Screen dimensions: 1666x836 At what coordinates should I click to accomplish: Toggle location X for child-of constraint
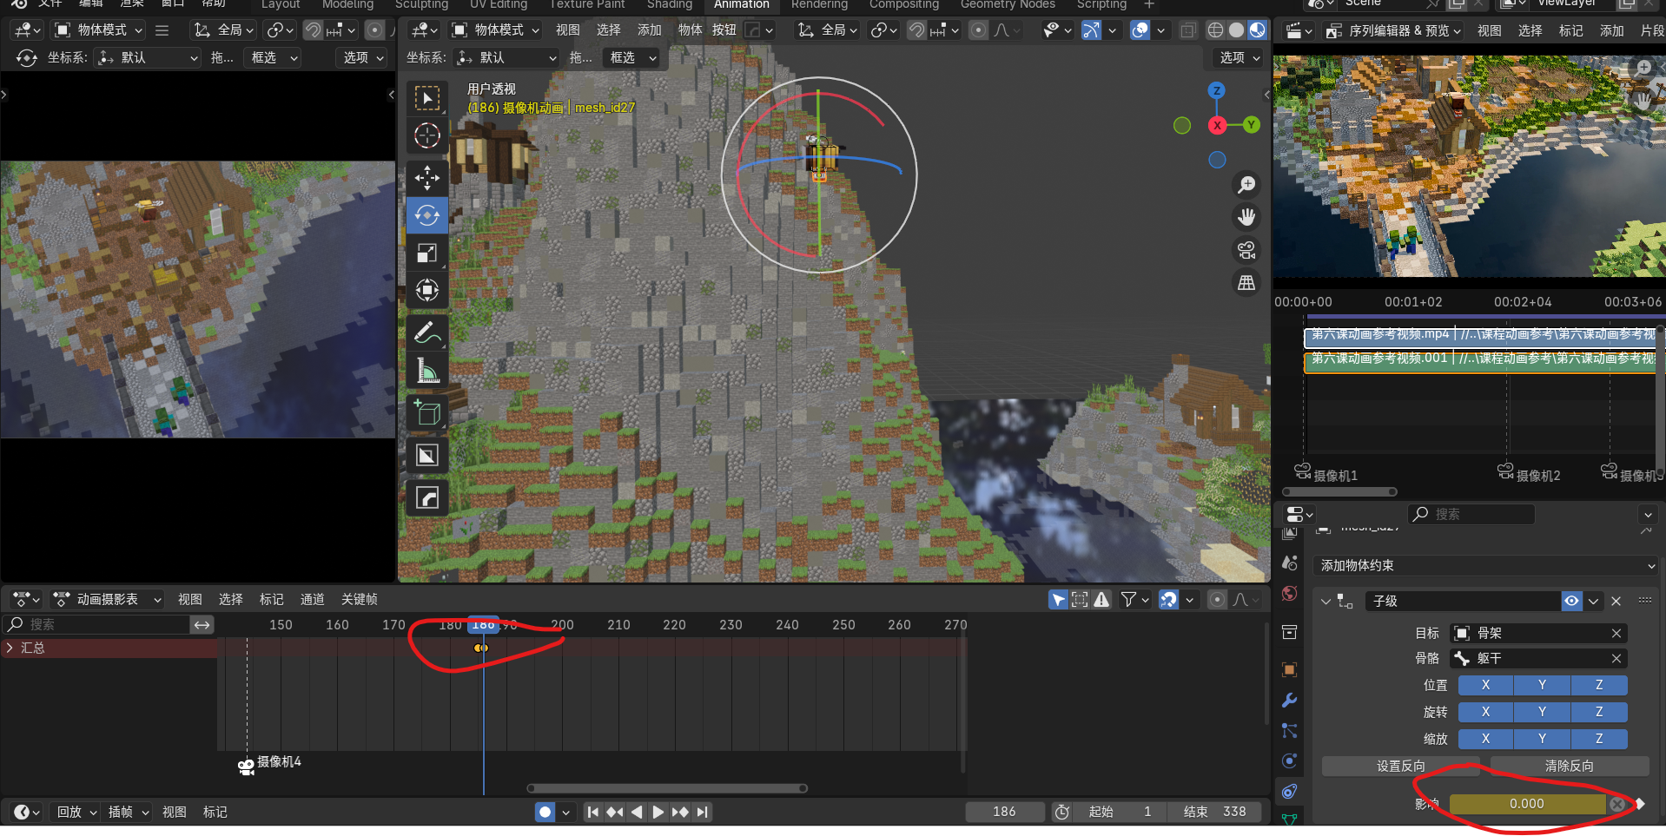pyautogui.click(x=1485, y=685)
